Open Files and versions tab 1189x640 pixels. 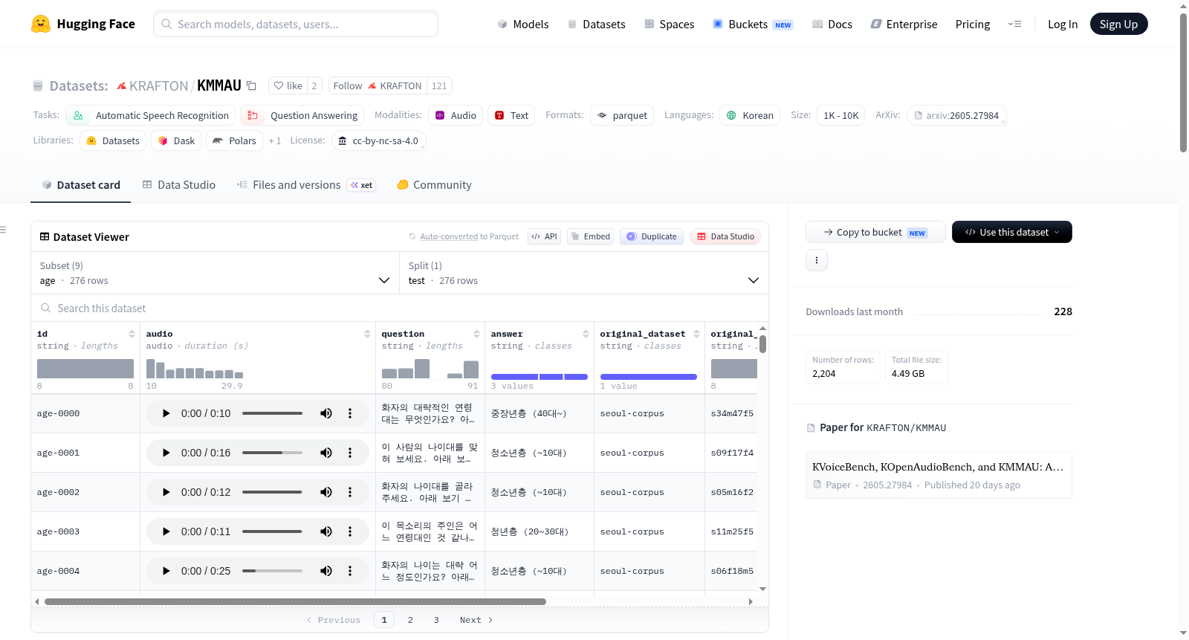305,185
